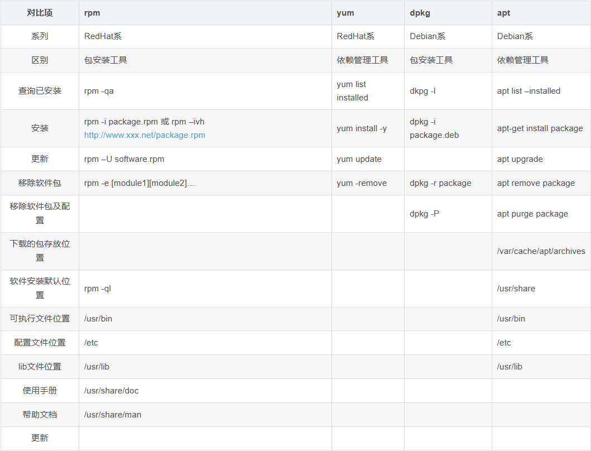Click the "/usr/share/man" path cell
The image size is (591, 451).
pos(113,415)
